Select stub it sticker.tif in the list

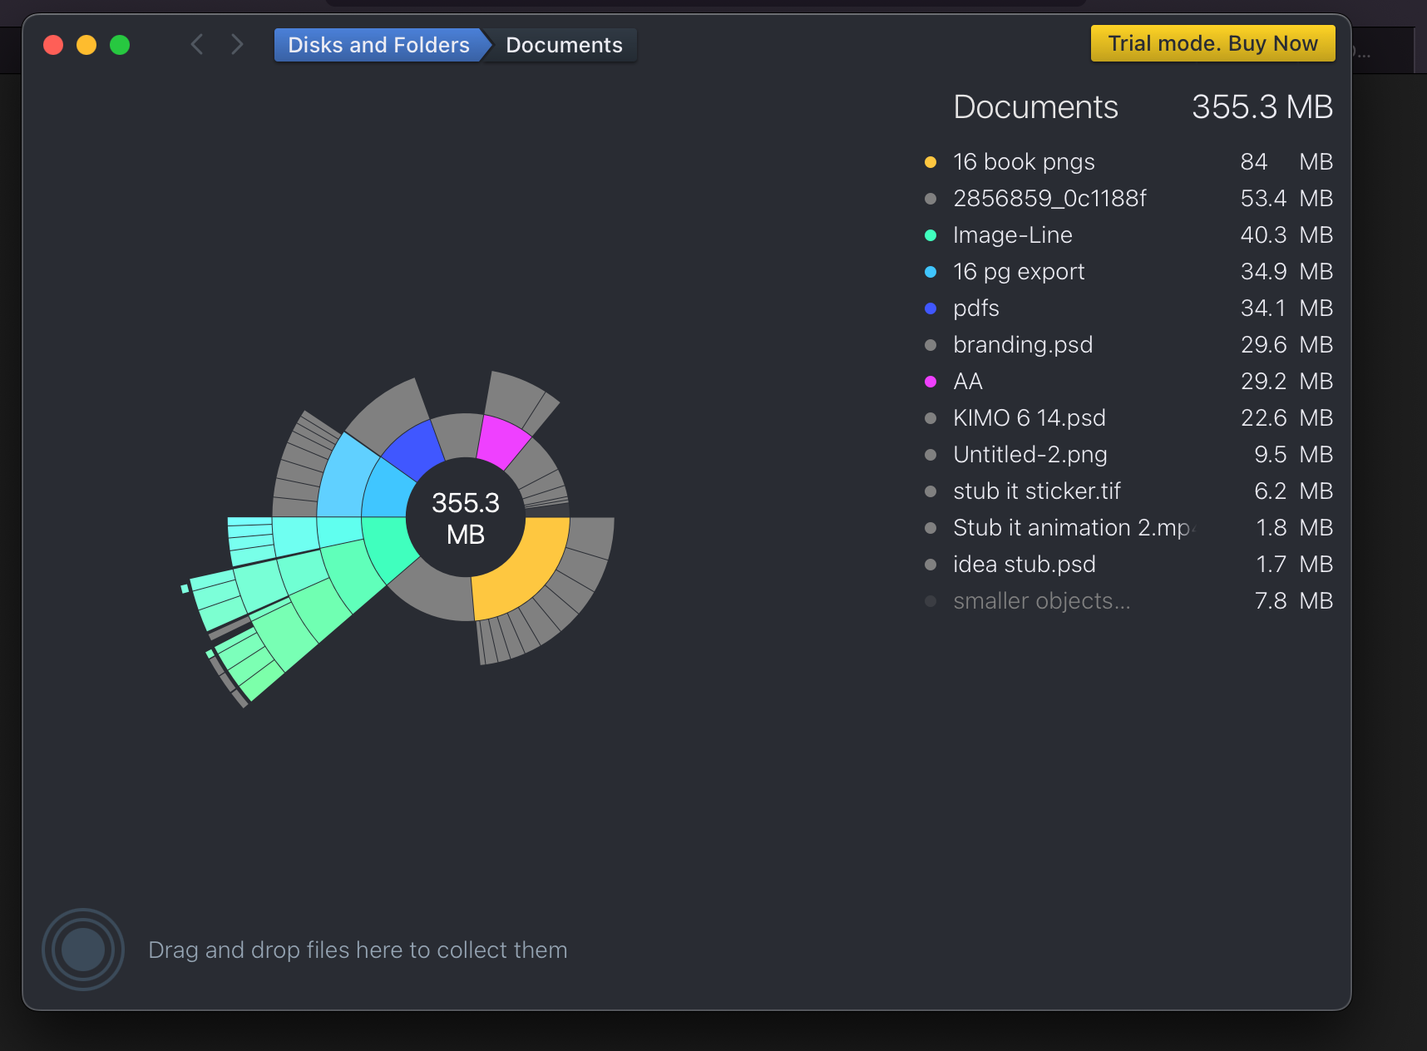[1128, 491]
